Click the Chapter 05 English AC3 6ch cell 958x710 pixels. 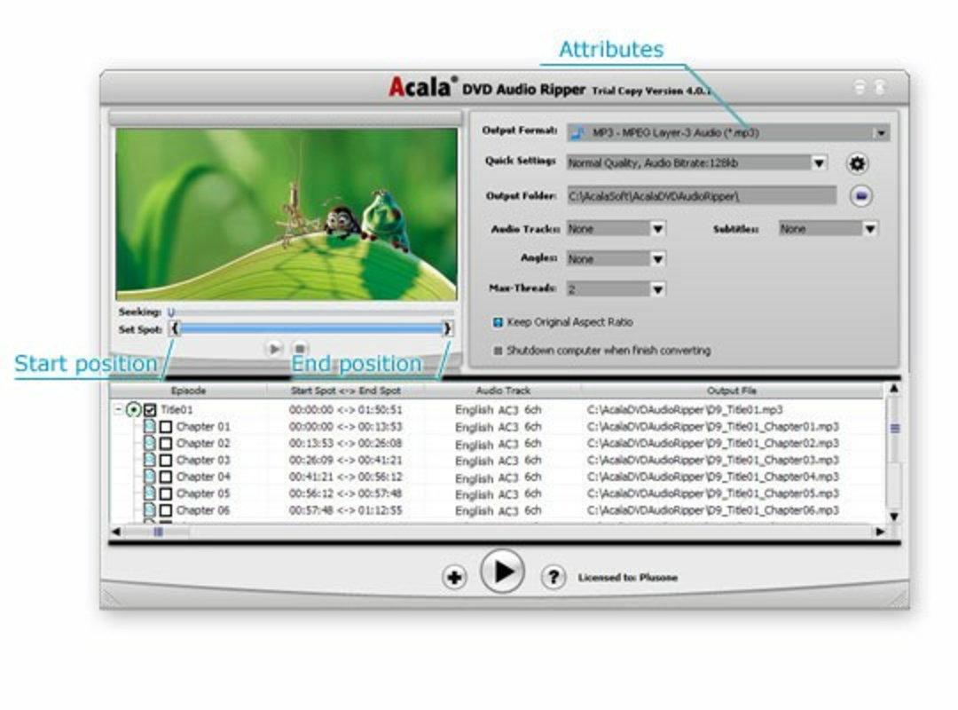(x=498, y=493)
